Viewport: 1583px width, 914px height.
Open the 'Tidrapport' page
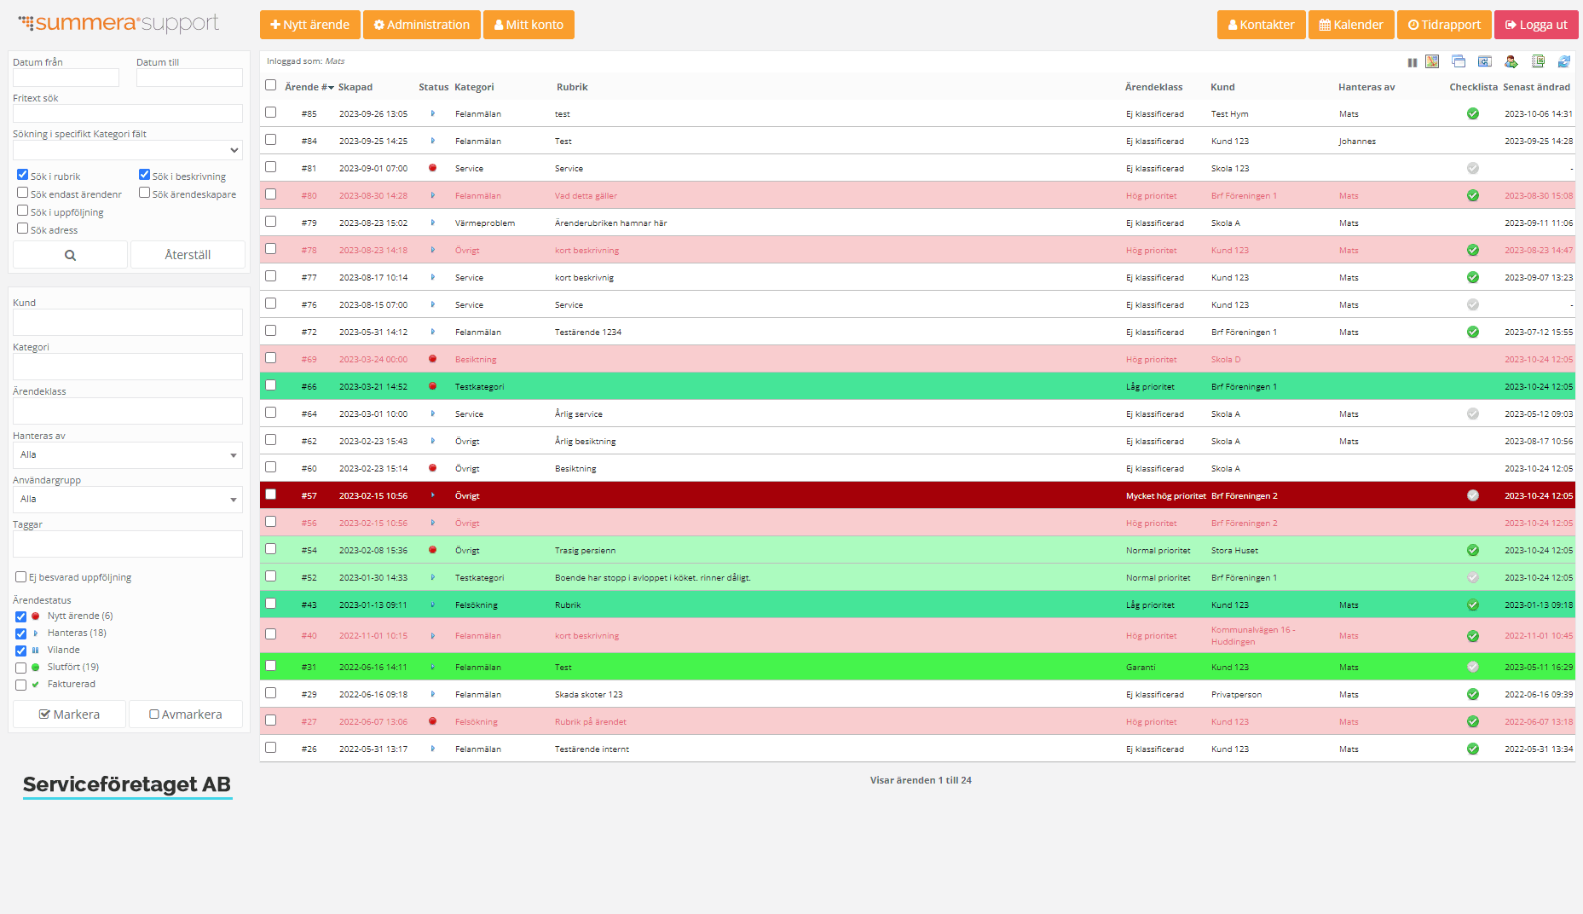click(x=1444, y=25)
